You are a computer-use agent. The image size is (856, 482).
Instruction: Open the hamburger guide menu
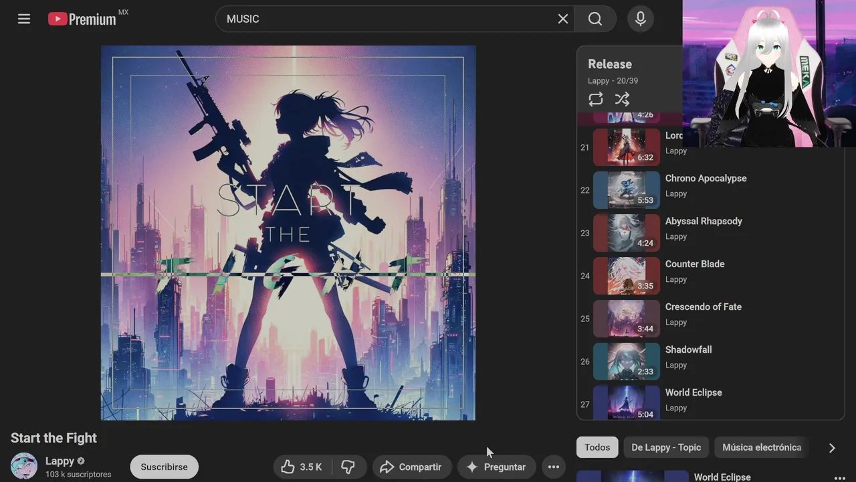(x=24, y=19)
